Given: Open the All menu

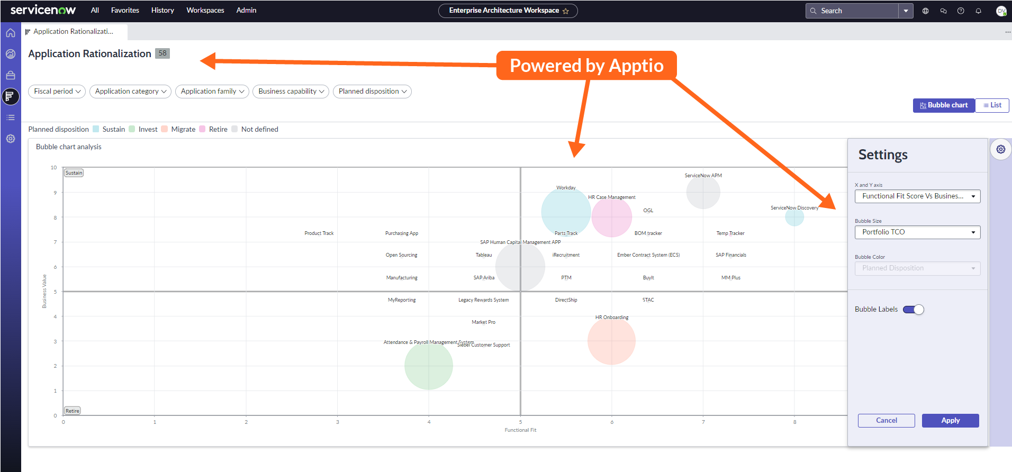Looking at the screenshot, I should (95, 10).
